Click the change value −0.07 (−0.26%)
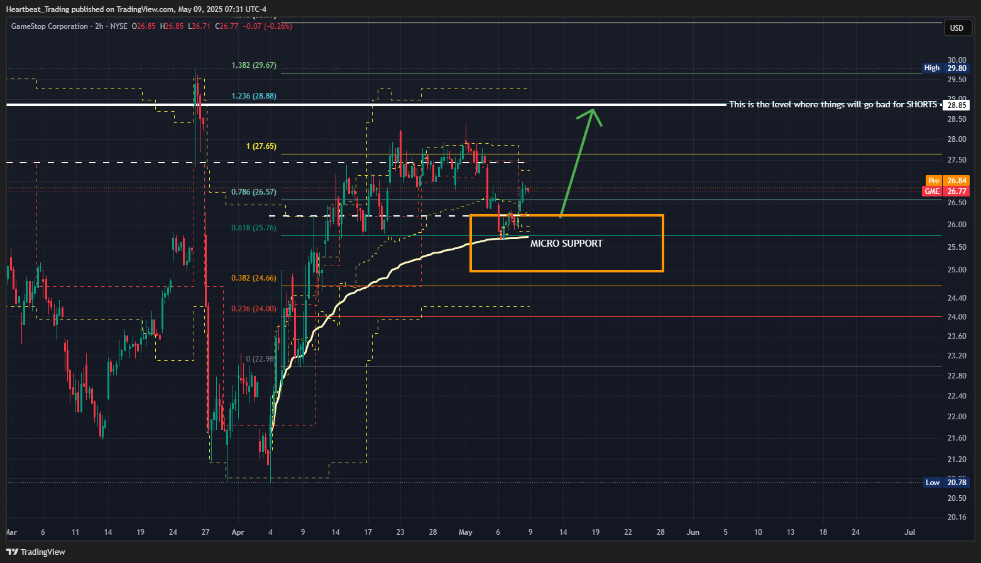 coord(267,26)
